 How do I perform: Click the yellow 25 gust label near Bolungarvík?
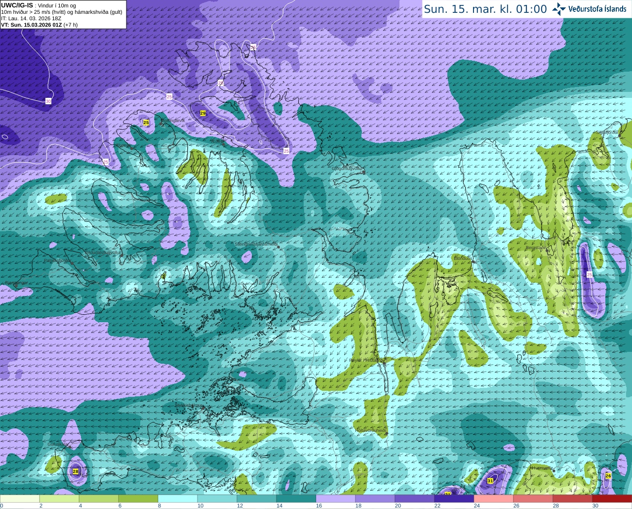[146, 122]
